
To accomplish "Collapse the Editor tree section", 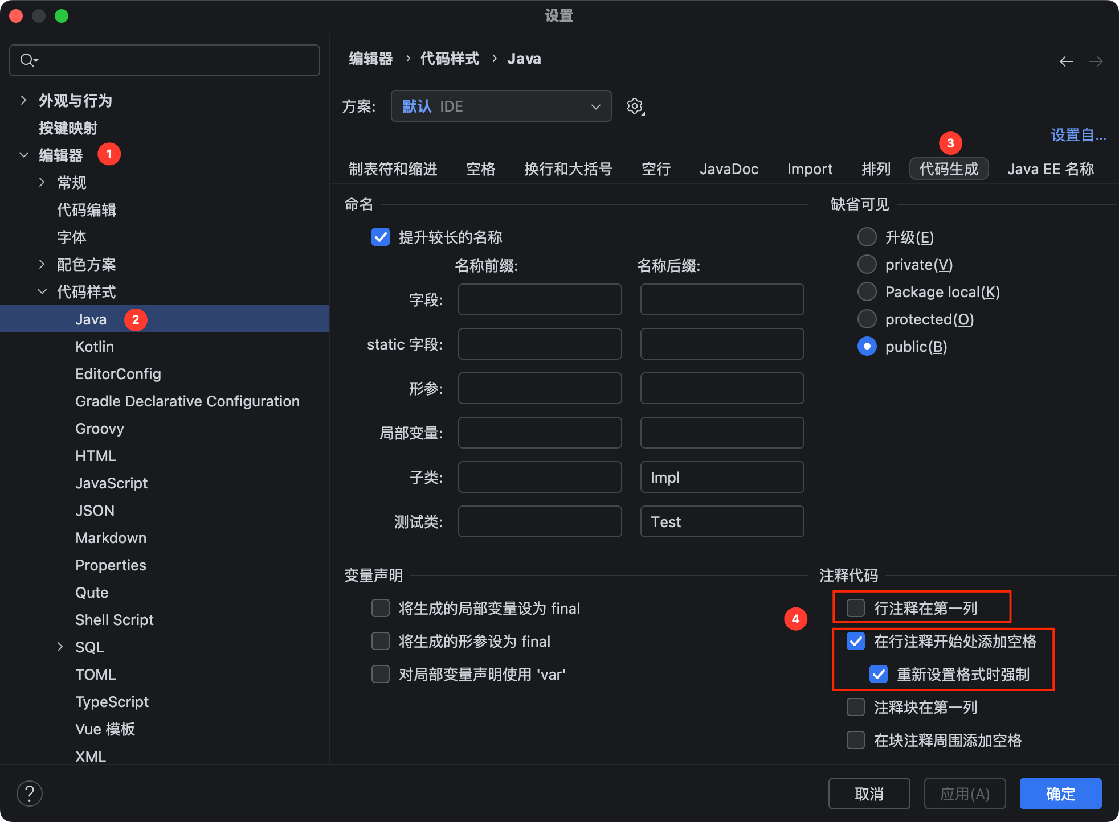I will point(23,155).
